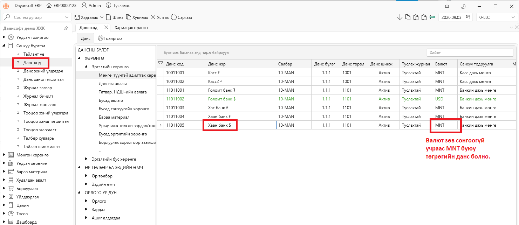
Task: Select the account code 10011001 cell
Action: tap(185, 72)
